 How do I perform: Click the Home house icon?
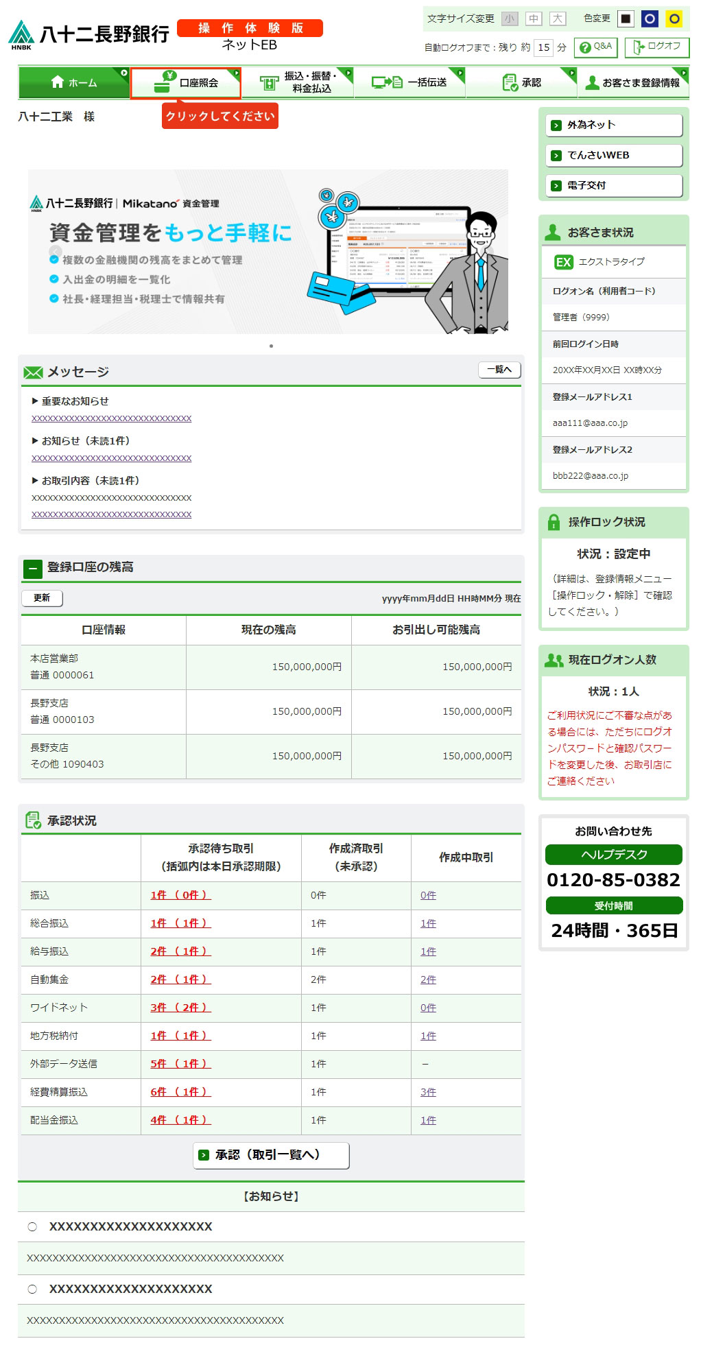coord(58,82)
